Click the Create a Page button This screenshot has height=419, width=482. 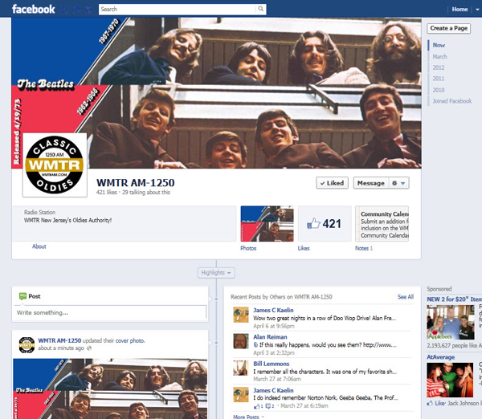tap(448, 28)
